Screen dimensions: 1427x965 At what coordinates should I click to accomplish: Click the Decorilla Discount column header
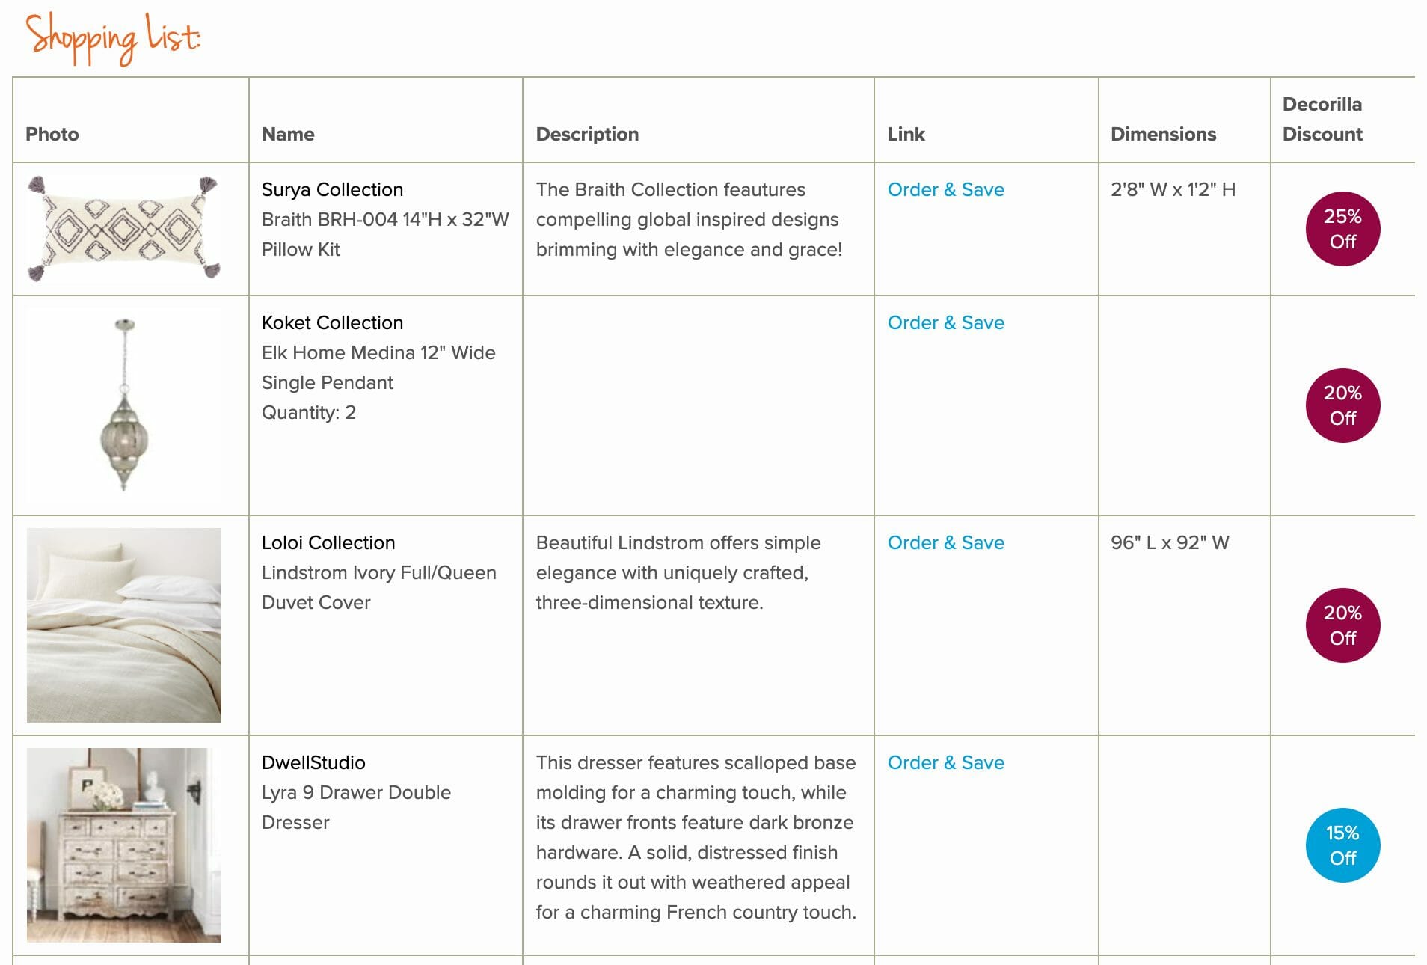click(1322, 119)
